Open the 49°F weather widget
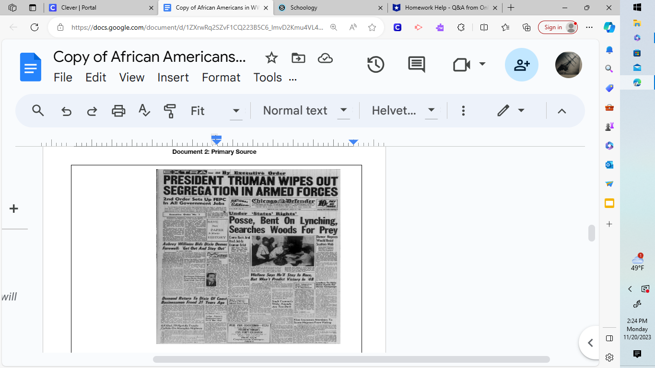 pyautogui.click(x=637, y=263)
